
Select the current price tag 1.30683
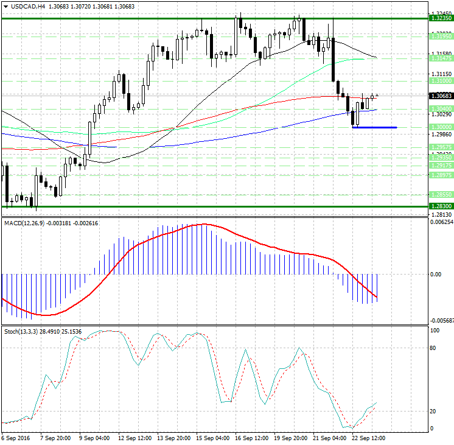click(x=440, y=96)
